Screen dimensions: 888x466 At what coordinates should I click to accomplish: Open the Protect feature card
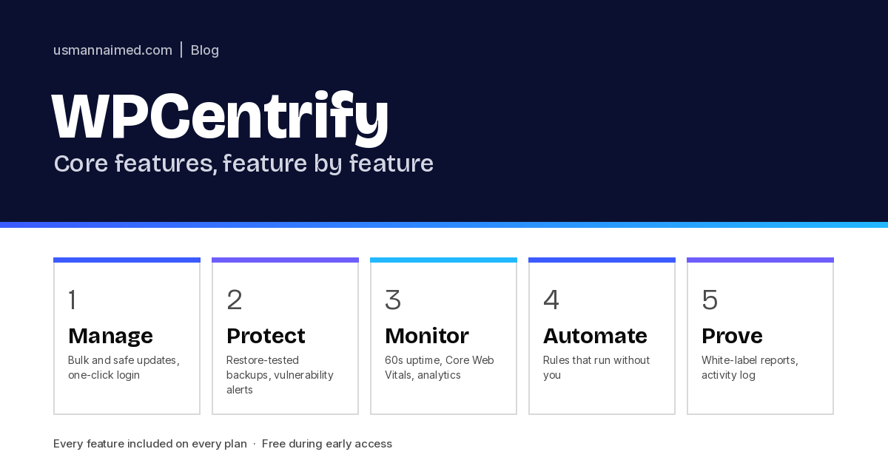pos(285,336)
